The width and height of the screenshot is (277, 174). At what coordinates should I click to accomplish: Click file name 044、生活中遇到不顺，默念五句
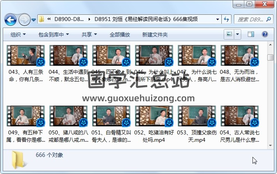pos(68,76)
